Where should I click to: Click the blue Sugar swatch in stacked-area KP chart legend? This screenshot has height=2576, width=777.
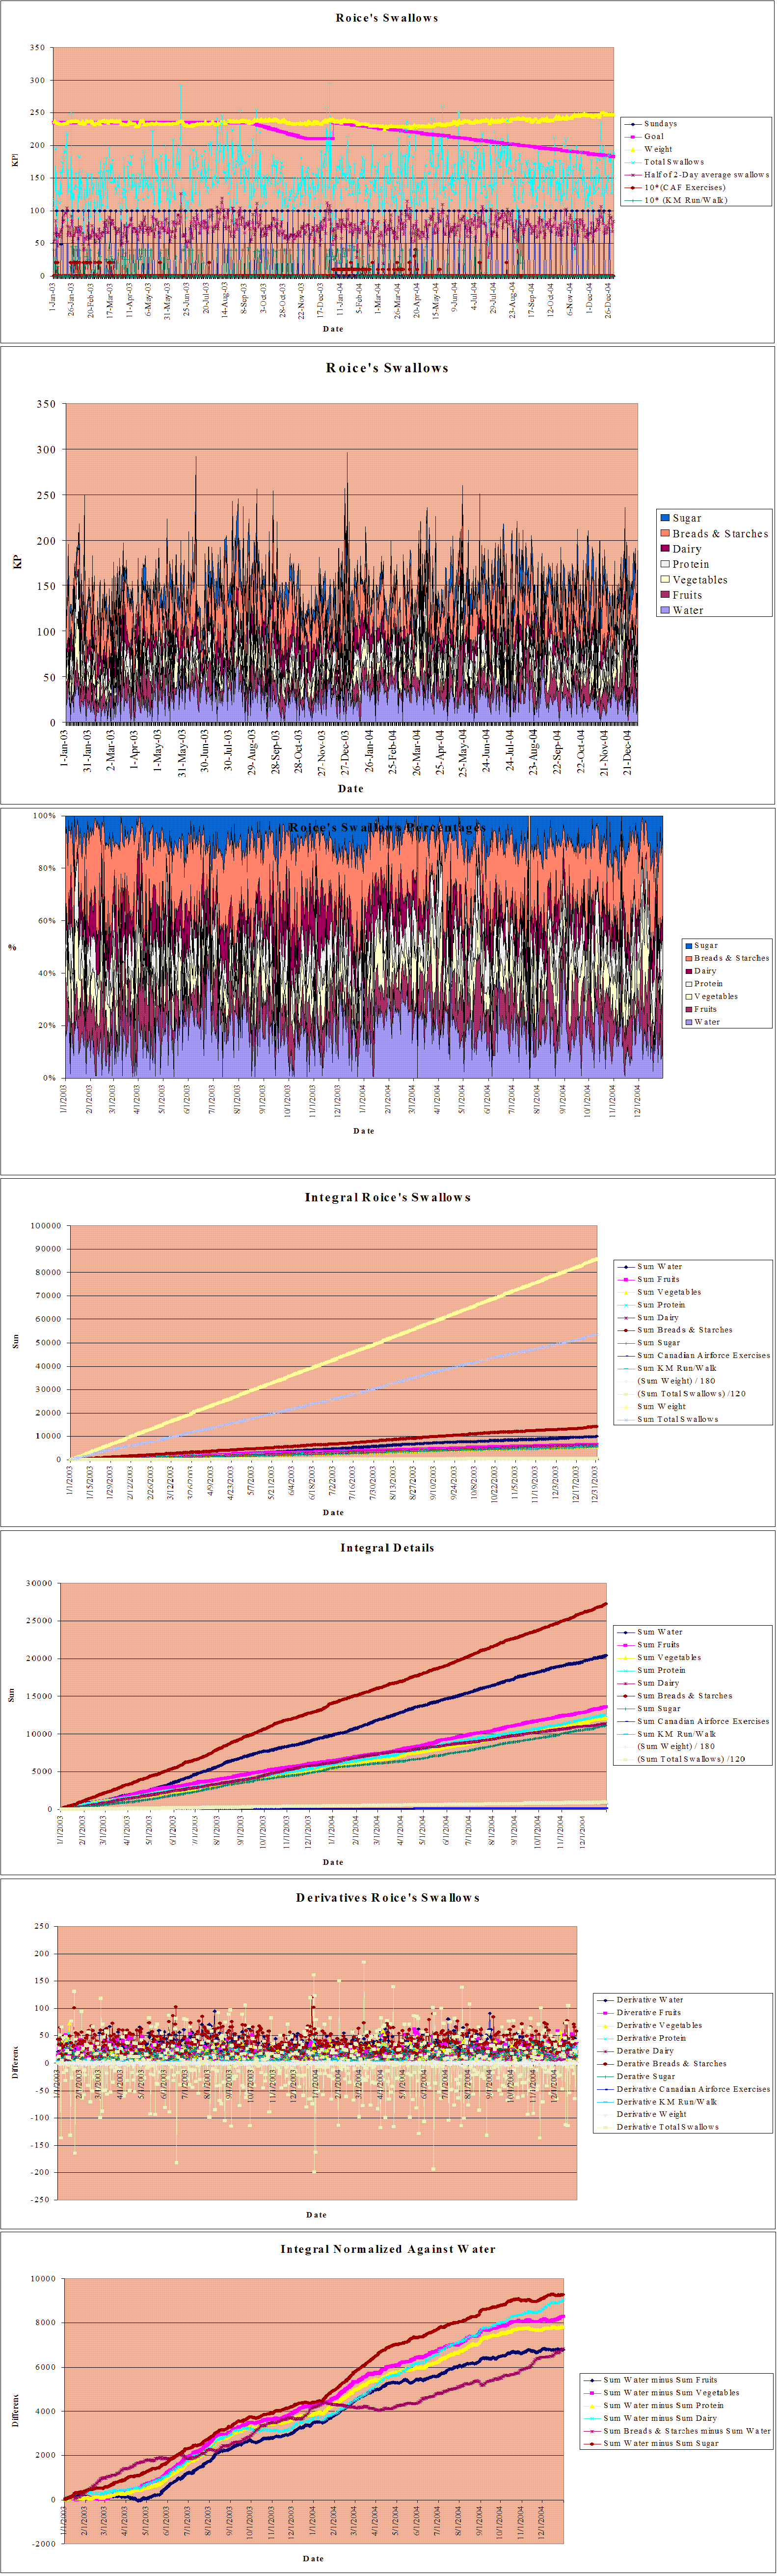(x=665, y=518)
